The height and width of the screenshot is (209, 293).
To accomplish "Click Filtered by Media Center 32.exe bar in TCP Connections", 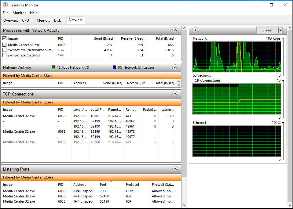I will tap(91, 102).
